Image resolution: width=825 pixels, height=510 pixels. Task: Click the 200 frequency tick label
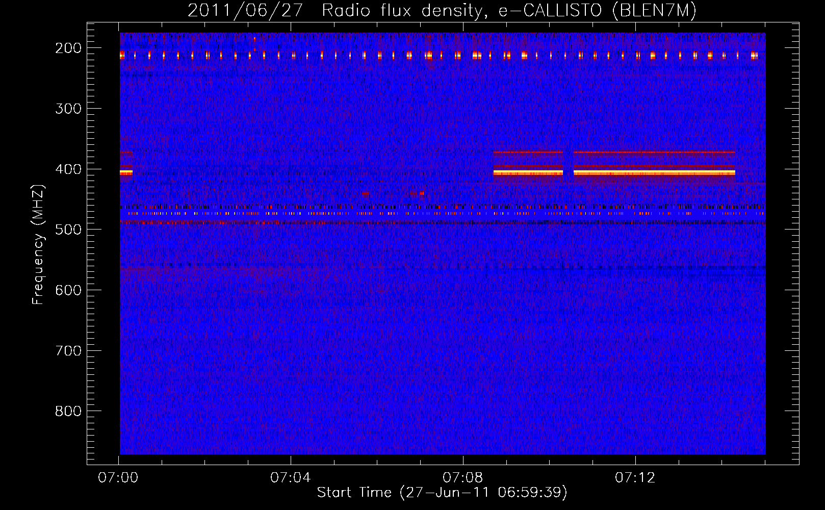pyautogui.click(x=68, y=48)
